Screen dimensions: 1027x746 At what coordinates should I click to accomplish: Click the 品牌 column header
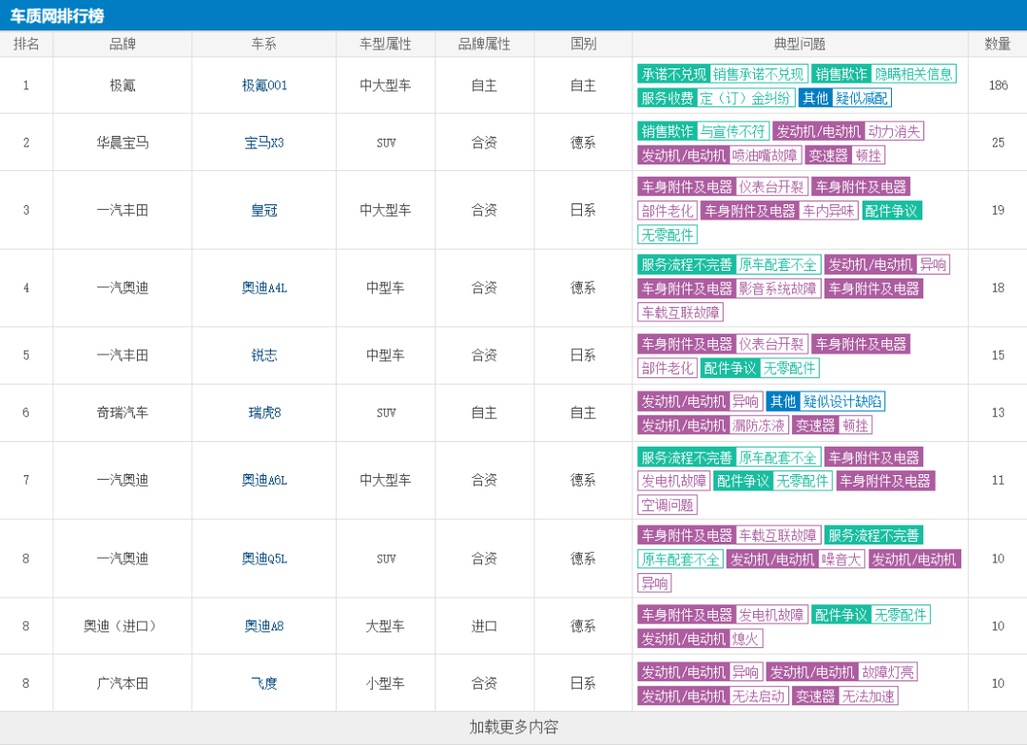123,44
